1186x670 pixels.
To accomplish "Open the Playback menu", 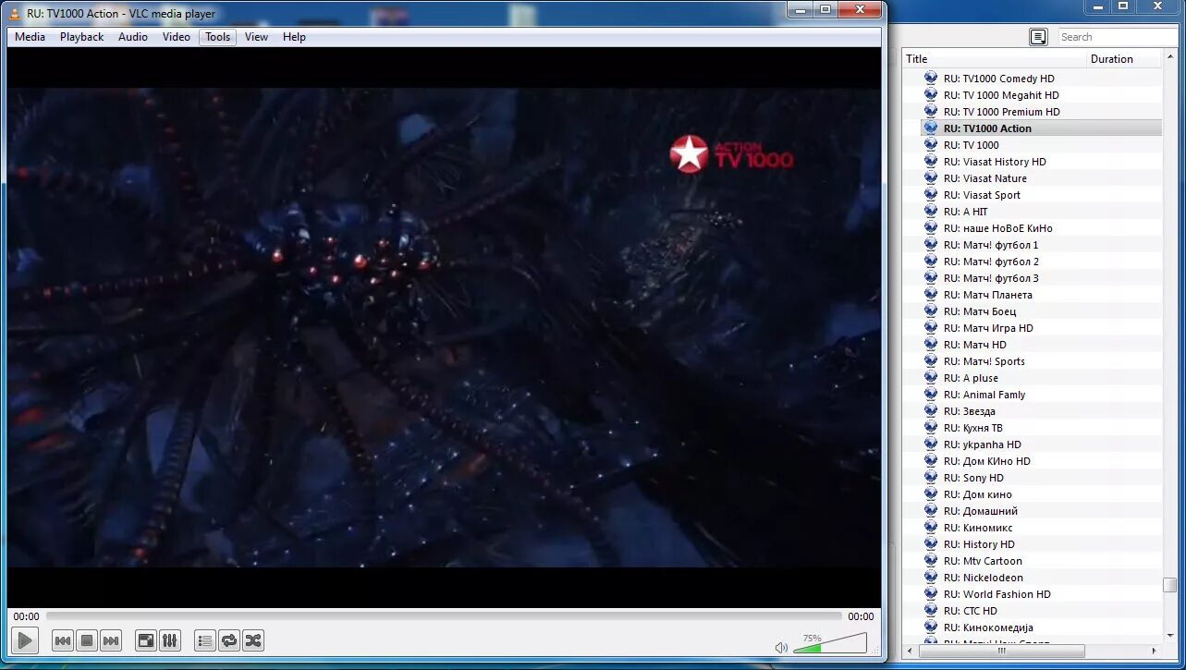I will coord(81,37).
